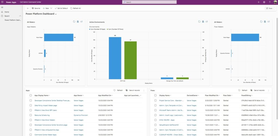
Task: Tick the Project Service Core flow checkbox
Action: pos(155,100)
